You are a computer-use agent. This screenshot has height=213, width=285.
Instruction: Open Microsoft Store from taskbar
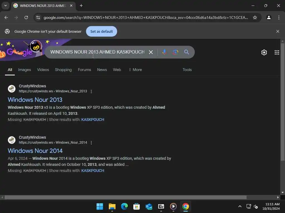[136, 206]
